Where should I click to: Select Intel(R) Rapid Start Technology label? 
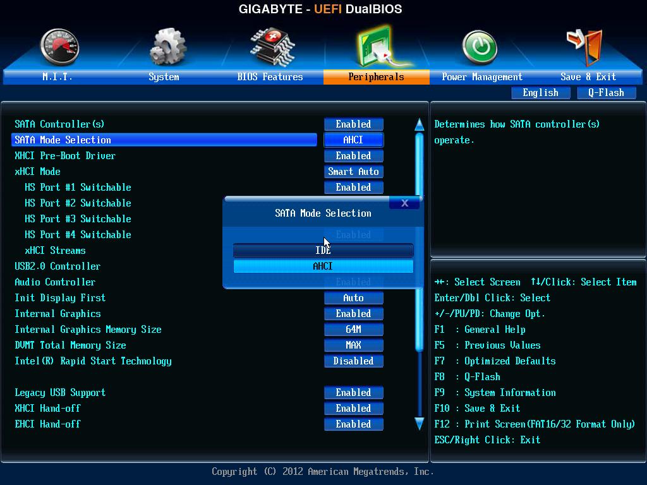[93, 361]
